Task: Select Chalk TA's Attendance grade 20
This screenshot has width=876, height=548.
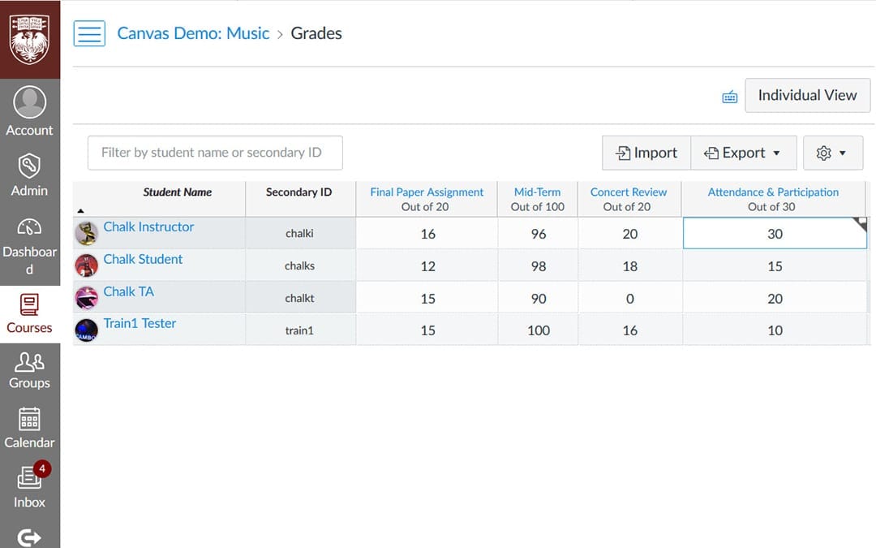Action: point(775,298)
